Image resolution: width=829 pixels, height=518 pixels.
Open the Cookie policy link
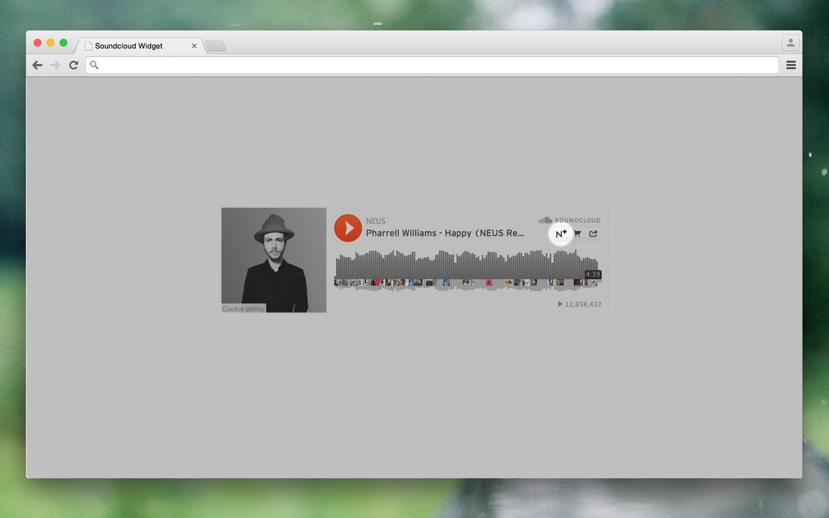pos(244,309)
